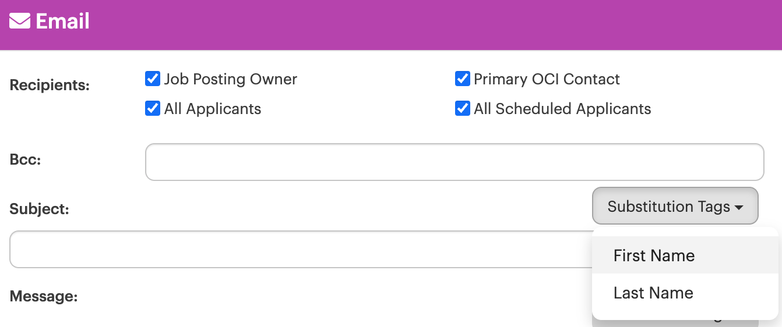Image resolution: width=782 pixels, height=327 pixels.
Task: Click into the Subject text box
Action: pyautogui.click(x=301, y=249)
